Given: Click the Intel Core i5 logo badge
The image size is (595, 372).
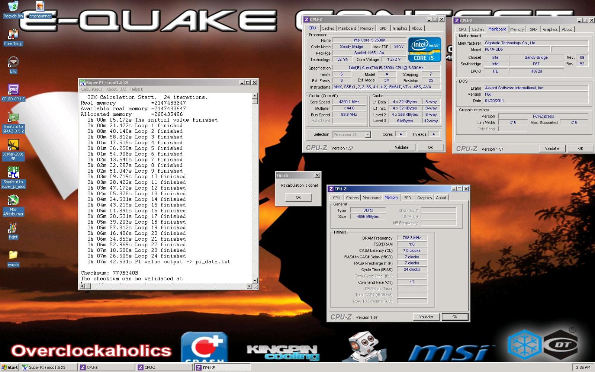Looking at the screenshot, I should [424, 49].
